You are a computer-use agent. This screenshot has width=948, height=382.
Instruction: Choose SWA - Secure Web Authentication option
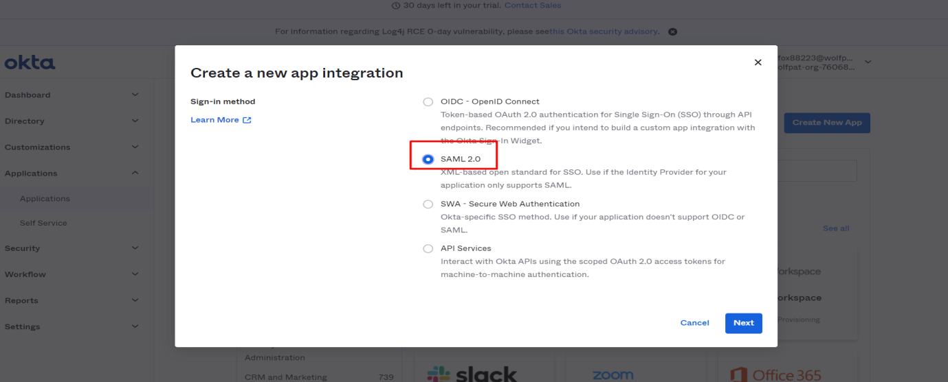[428, 204]
